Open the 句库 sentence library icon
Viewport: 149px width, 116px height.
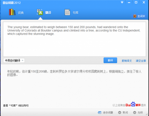coord(67,12)
